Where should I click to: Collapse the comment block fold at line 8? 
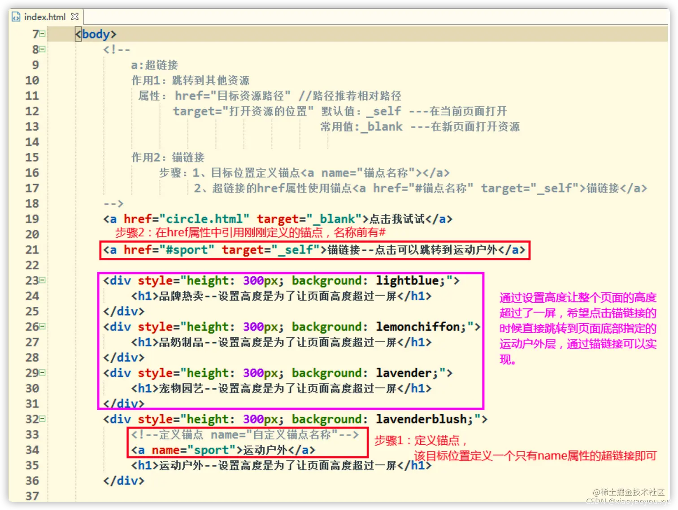(42, 49)
